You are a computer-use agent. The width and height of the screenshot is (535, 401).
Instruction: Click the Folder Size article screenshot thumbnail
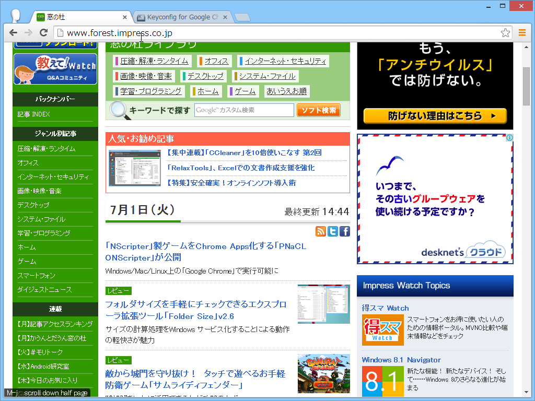(323, 303)
